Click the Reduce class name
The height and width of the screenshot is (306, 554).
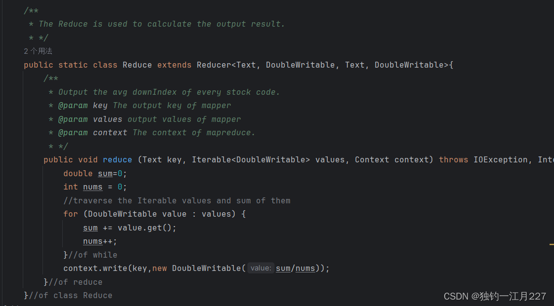(137, 65)
